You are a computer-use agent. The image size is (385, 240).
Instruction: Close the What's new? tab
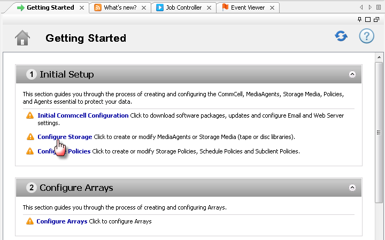(144, 8)
